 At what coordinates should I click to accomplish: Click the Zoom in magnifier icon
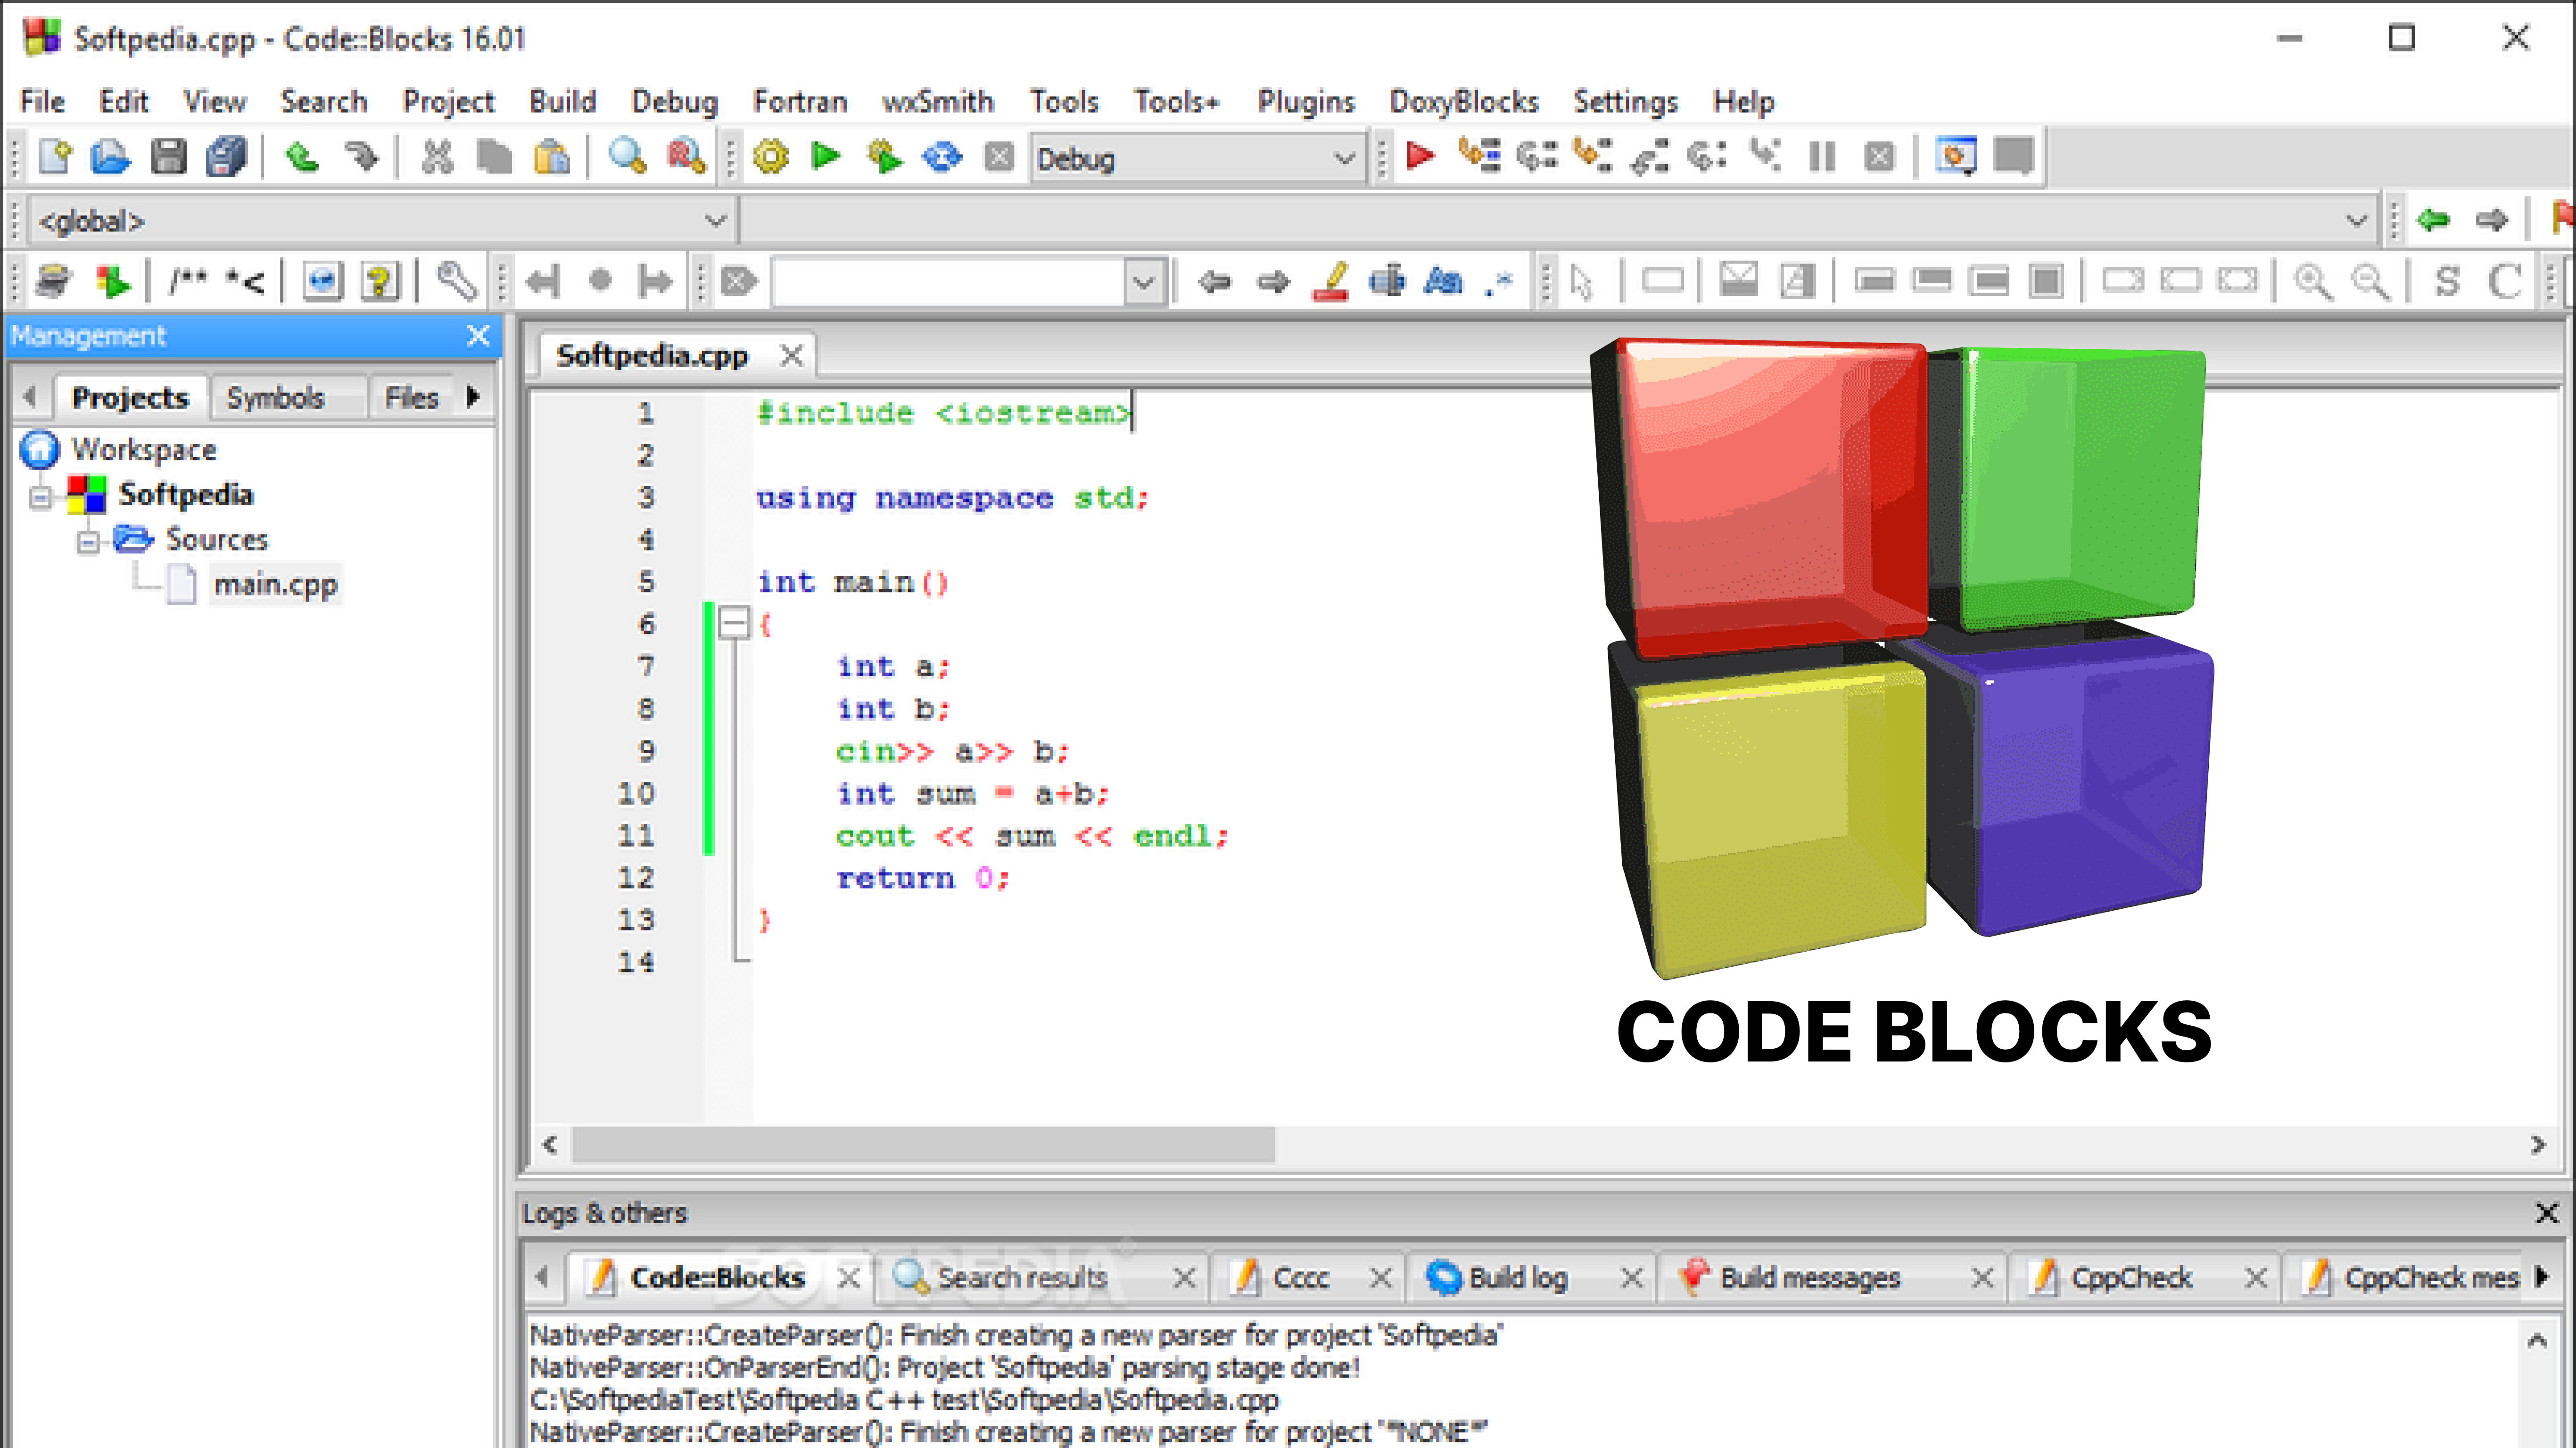[2313, 282]
